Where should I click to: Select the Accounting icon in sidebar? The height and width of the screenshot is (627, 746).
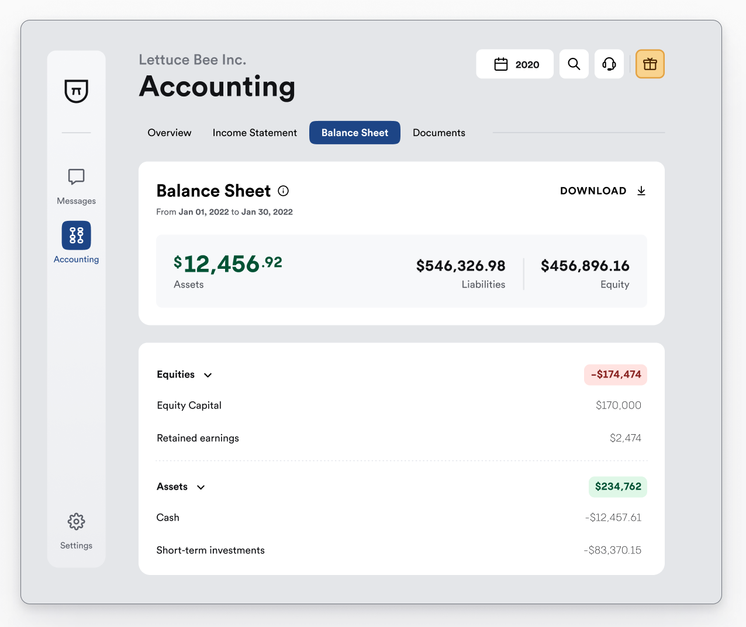[76, 235]
